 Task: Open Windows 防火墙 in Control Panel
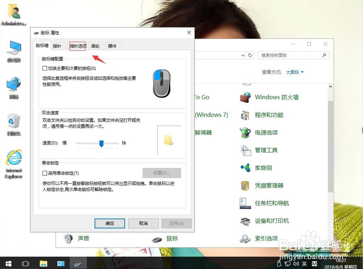(x=276, y=97)
